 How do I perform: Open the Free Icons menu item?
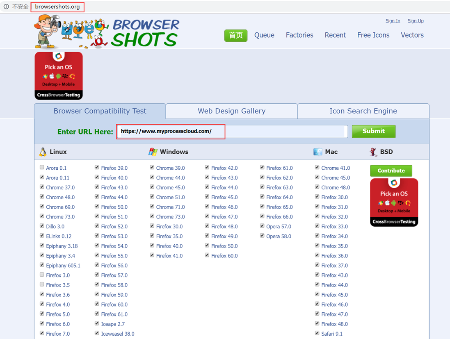[x=373, y=35]
